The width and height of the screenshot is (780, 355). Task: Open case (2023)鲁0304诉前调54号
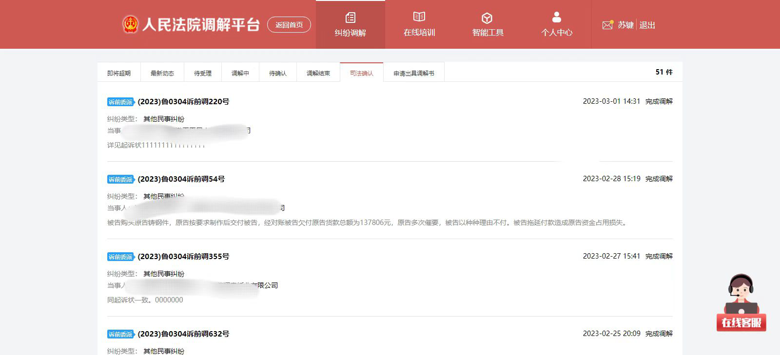[x=181, y=179]
